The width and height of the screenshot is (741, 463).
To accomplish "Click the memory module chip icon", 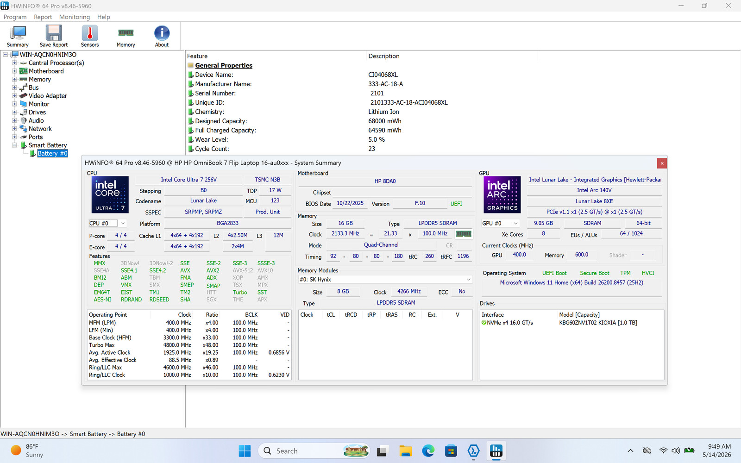I will pos(464,234).
